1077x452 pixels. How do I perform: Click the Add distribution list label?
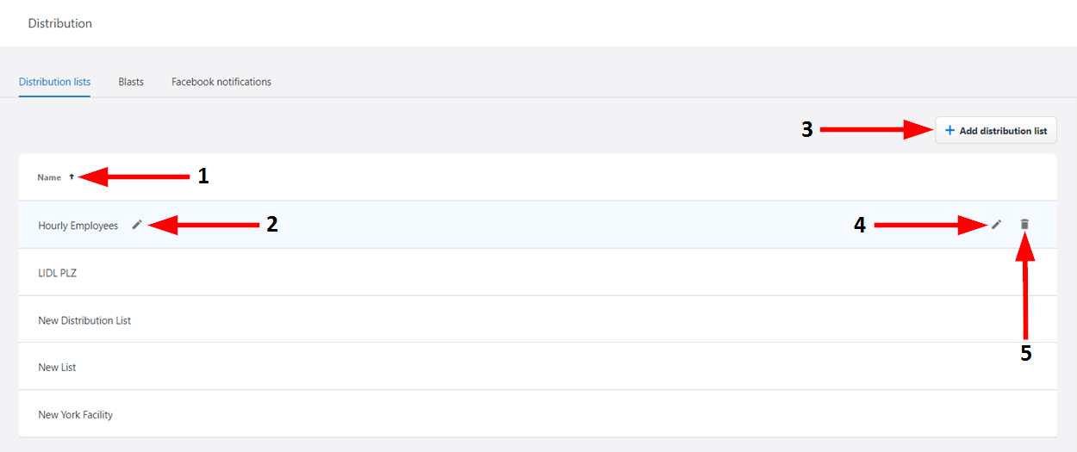(x=1003, y=131)
